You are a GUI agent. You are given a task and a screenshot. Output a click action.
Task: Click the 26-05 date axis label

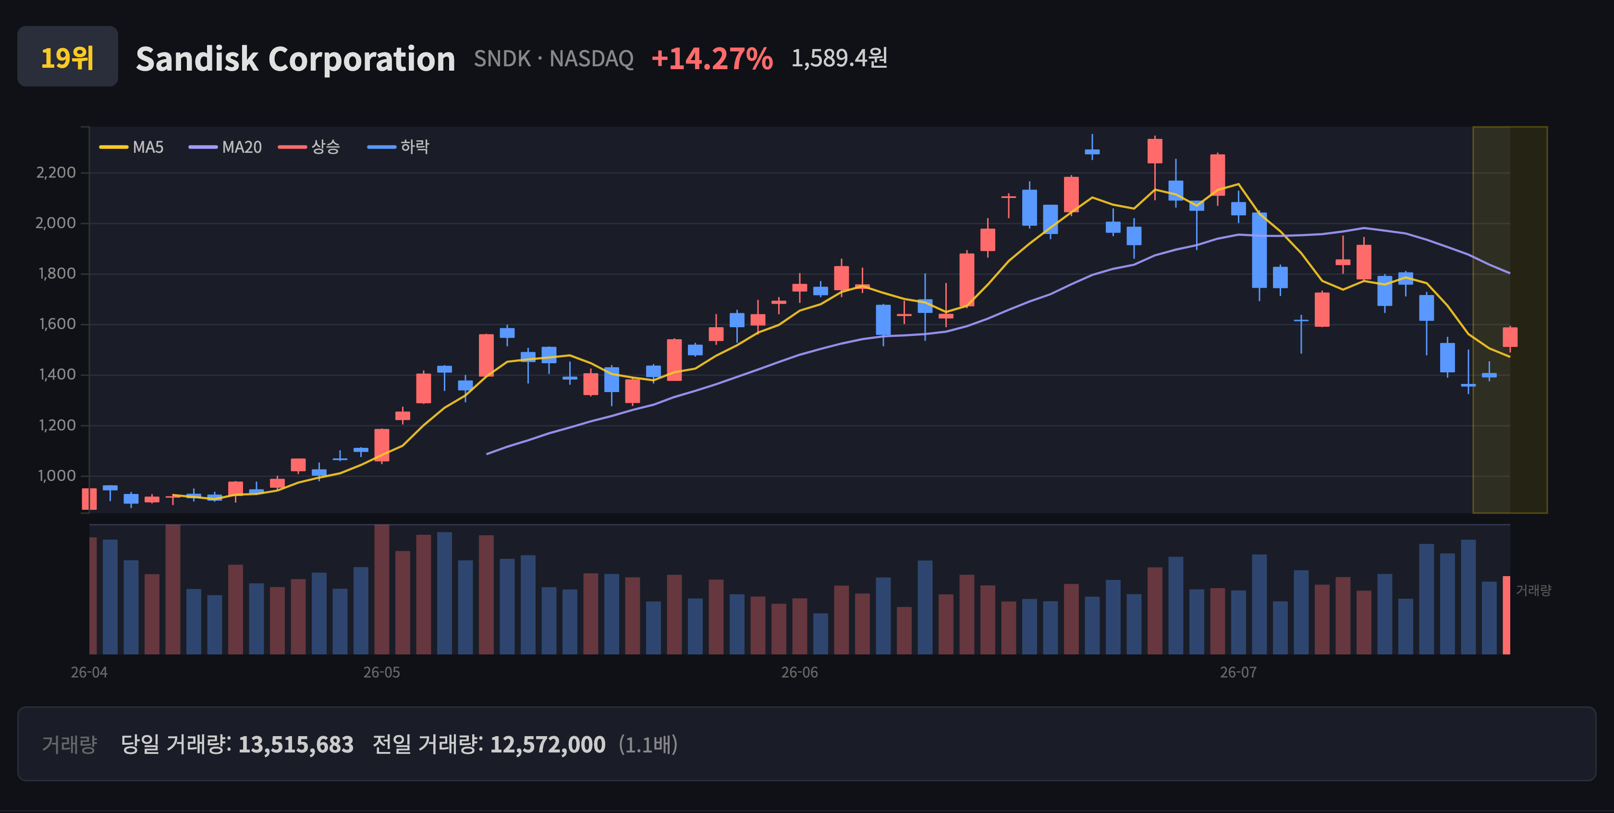(381, 673)
